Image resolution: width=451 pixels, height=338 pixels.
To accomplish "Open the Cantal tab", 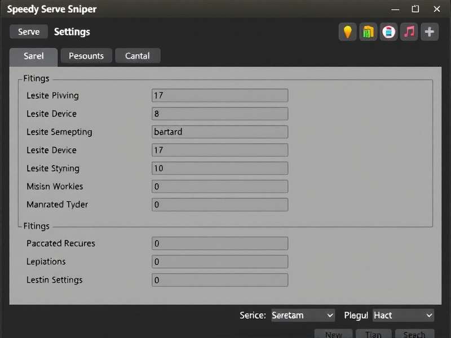I will coord(138,56).
